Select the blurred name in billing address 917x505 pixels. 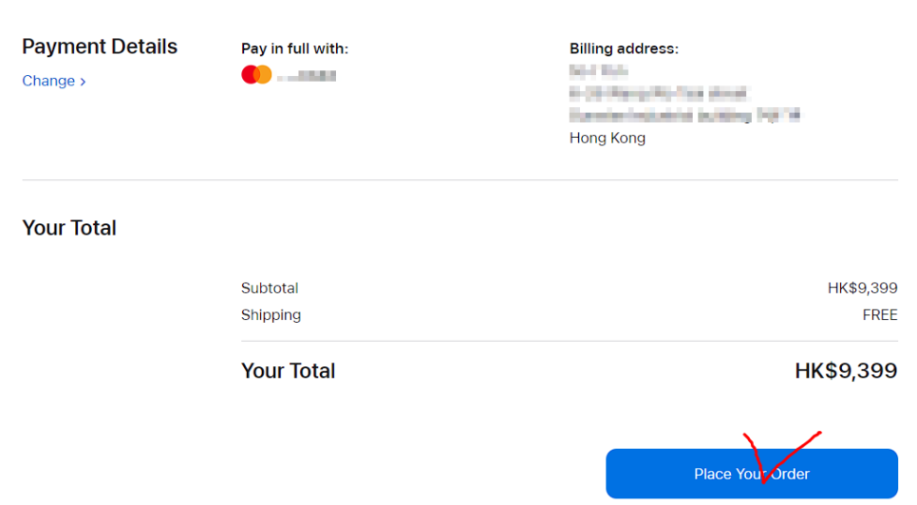(x=598, y=71)
